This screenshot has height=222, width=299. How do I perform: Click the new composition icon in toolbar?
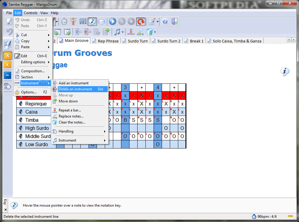click(x=9, y=22)
